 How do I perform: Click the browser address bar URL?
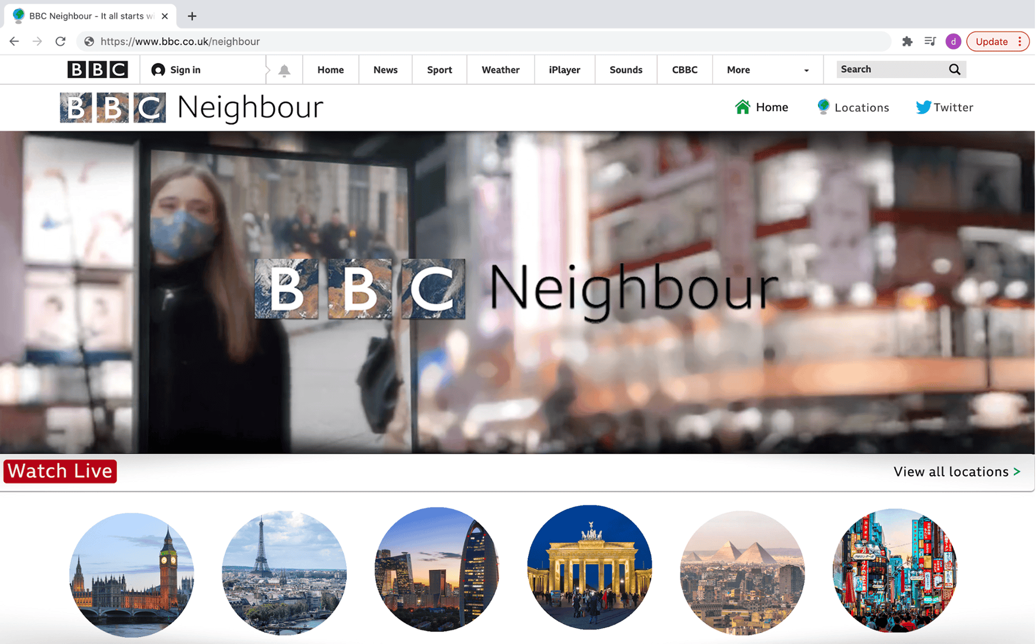tap(180, 42)
